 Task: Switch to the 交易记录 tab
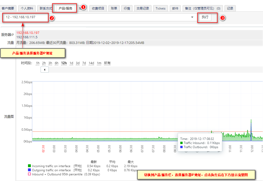143,8
